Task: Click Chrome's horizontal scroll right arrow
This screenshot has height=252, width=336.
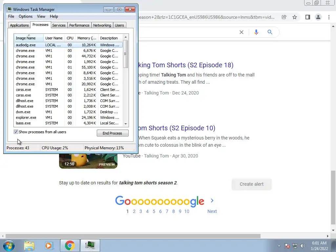Action: tap(327, 236)
